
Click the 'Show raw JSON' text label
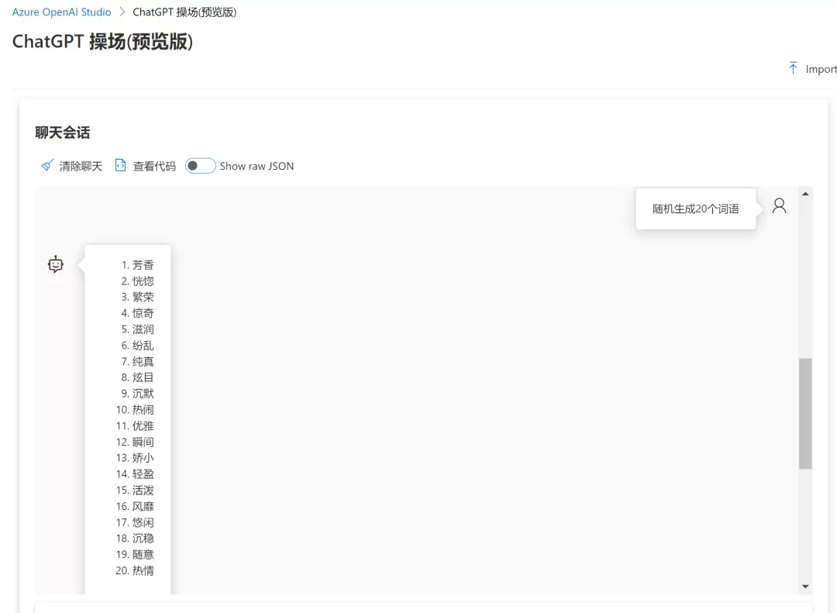pyautogui.click(x=257, y=166)
